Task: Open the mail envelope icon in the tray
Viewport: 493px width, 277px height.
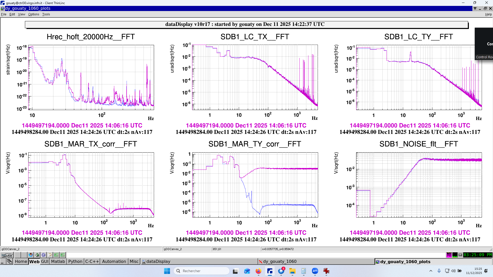Action: click(x=460, y=255)
